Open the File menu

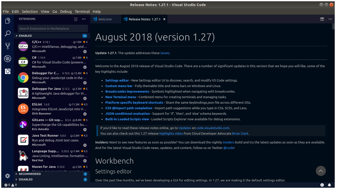pyautogui.click(x=6, y=12)
